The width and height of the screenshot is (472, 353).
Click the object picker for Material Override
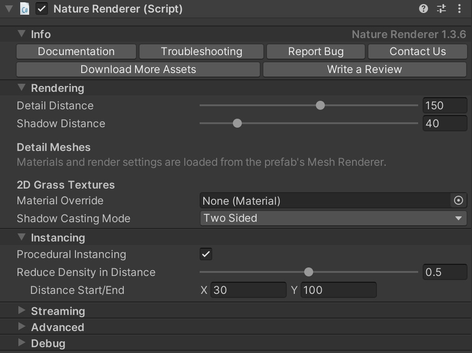click(458, 201)
